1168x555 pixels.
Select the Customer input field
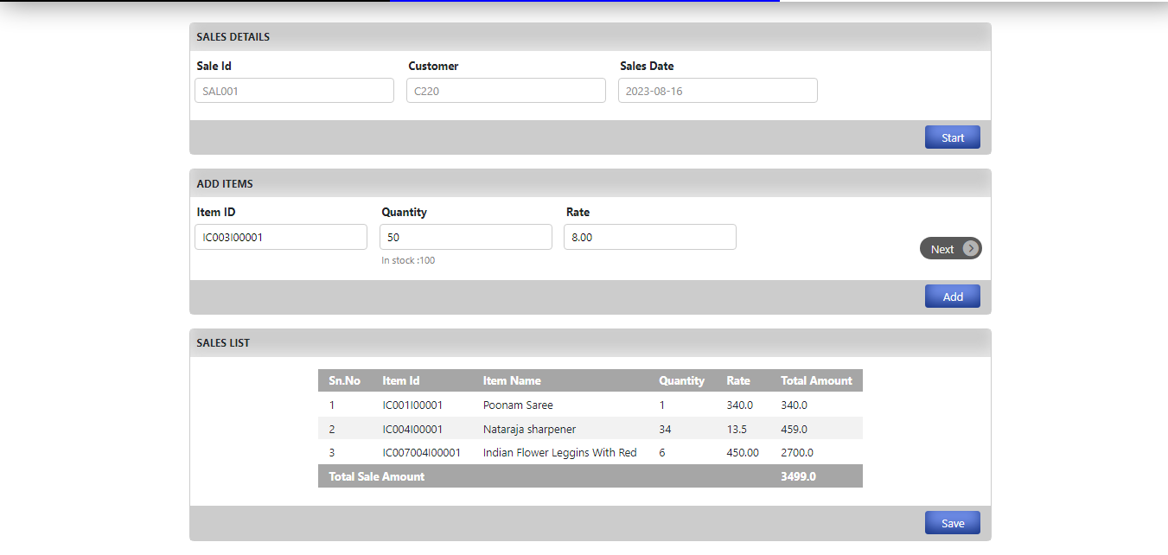point(506,90)
